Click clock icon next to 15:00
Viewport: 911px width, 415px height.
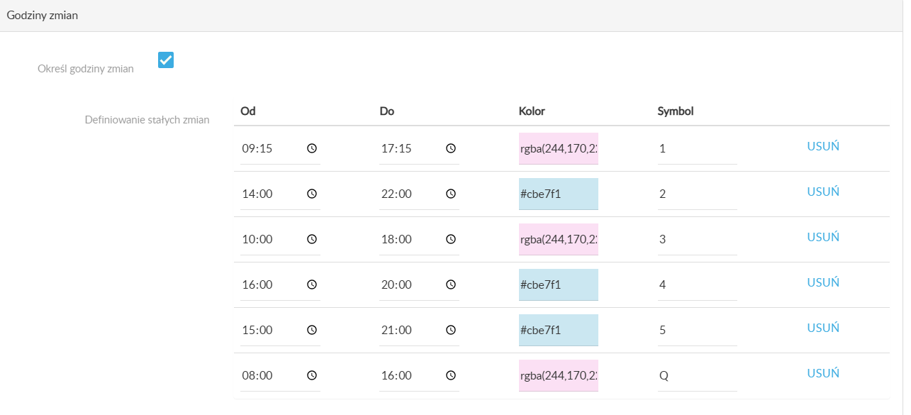311,331
